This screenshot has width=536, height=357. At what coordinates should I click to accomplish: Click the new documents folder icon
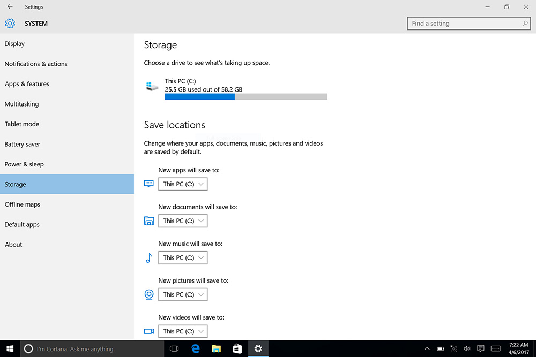click(148, 221)
